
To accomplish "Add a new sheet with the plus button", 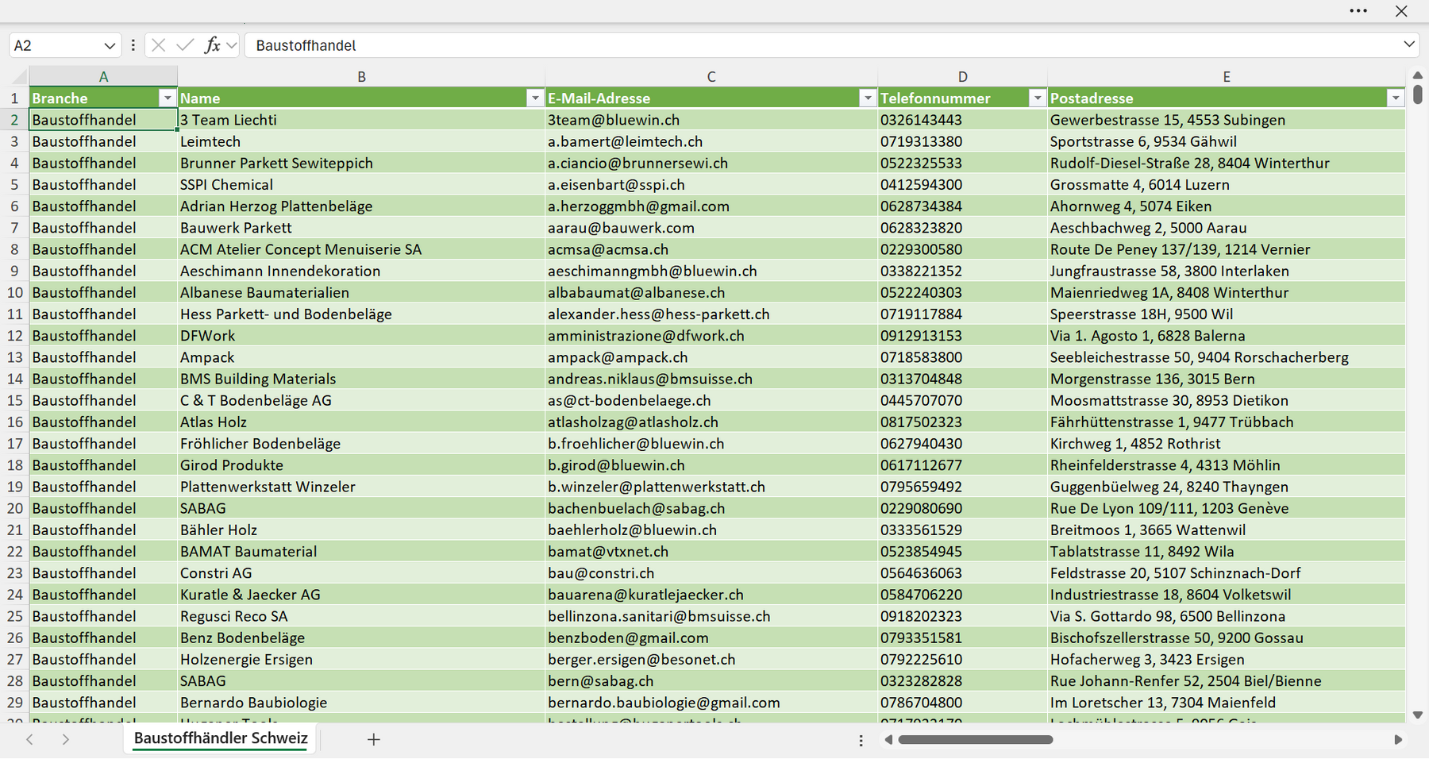I will click(374, 739).
